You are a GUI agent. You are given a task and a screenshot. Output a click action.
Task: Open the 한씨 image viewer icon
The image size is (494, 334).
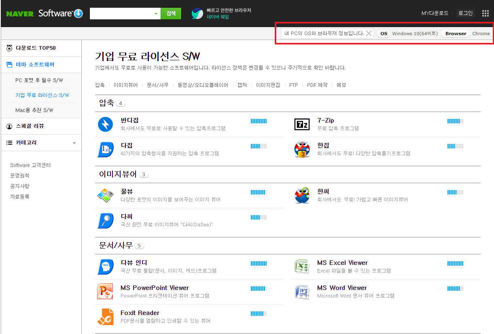point(302,195)
